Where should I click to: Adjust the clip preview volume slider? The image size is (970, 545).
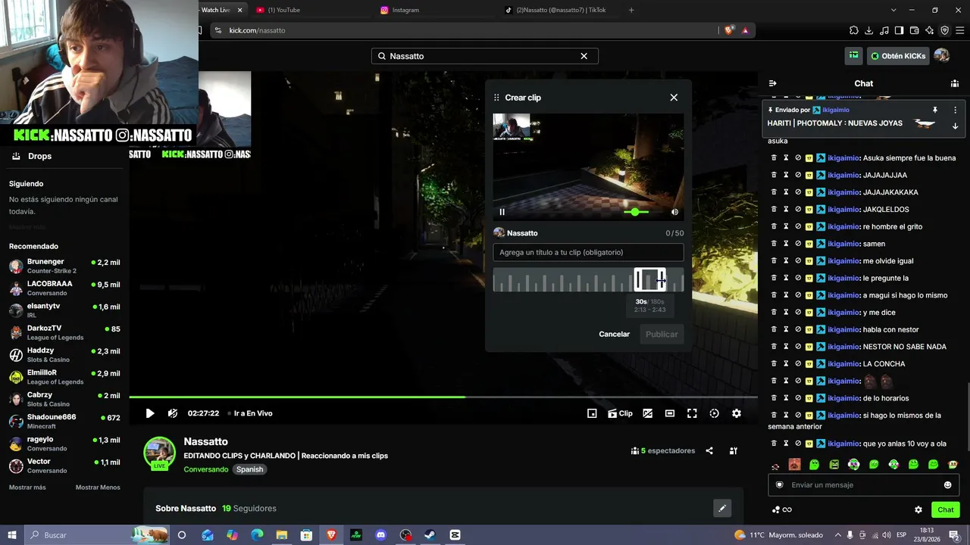(636, 212)
